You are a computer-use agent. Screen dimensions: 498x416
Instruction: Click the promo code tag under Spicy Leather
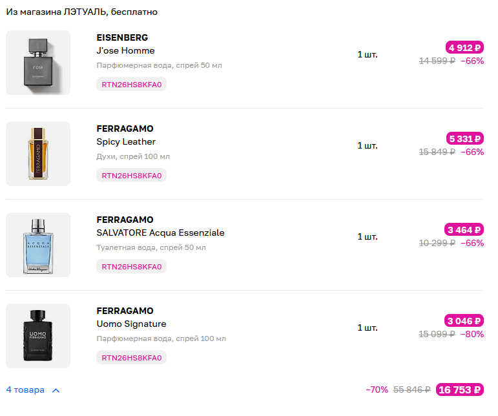[x=131, y=175]
